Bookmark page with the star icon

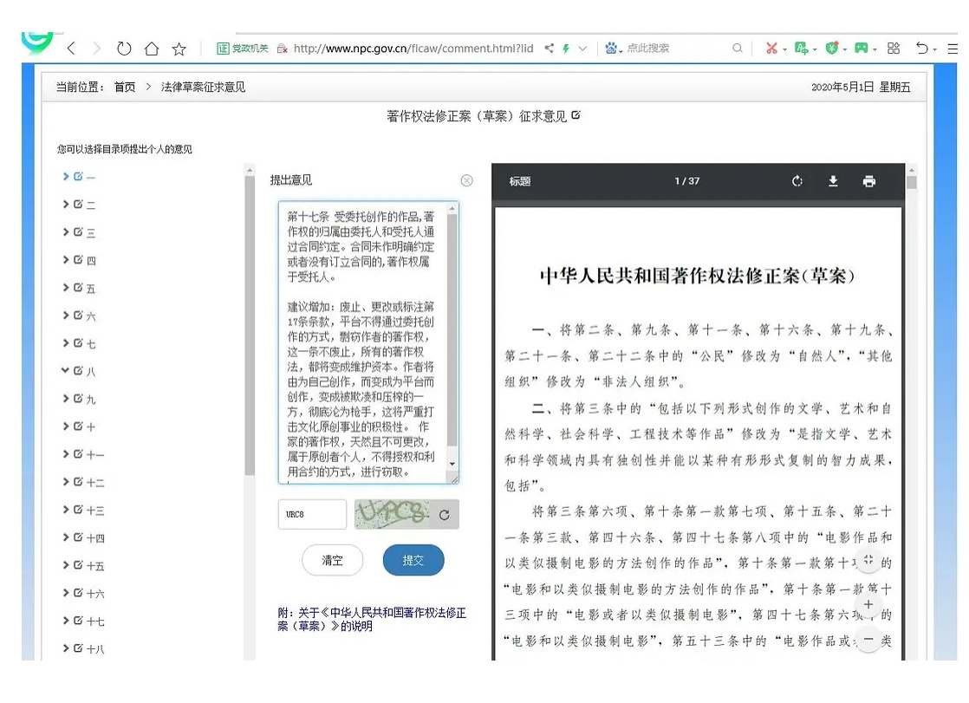pos(179,49)
